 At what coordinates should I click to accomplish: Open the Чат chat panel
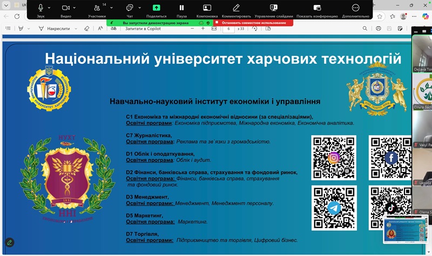[130, 8]
